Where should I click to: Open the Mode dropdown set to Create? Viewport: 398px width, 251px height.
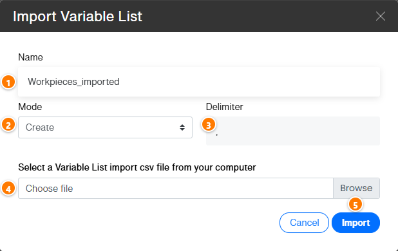pos(105,127)
